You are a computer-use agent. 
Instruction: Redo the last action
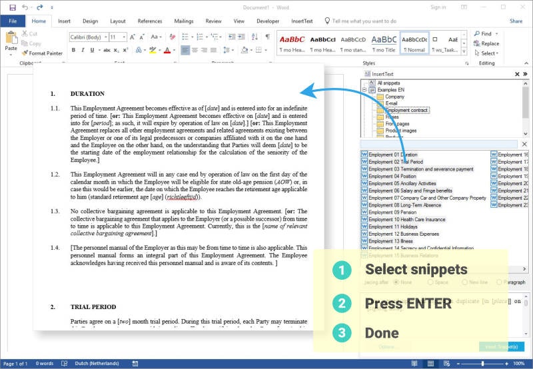tap(40, 7)
